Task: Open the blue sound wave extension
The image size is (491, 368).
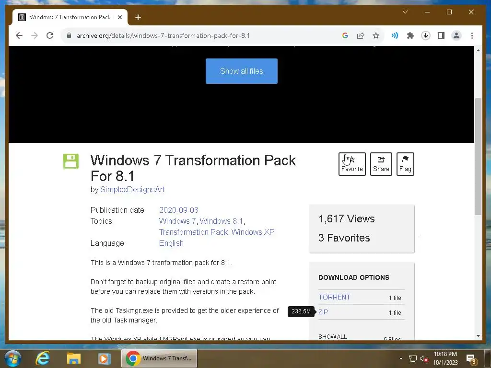Action: pos(395,35)
